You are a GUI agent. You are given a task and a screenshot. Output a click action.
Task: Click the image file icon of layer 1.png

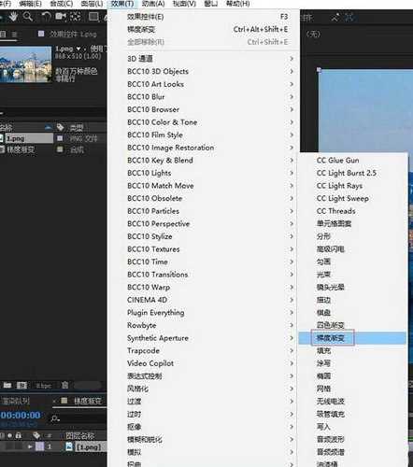pyautogui.click(x=69, y=446)
